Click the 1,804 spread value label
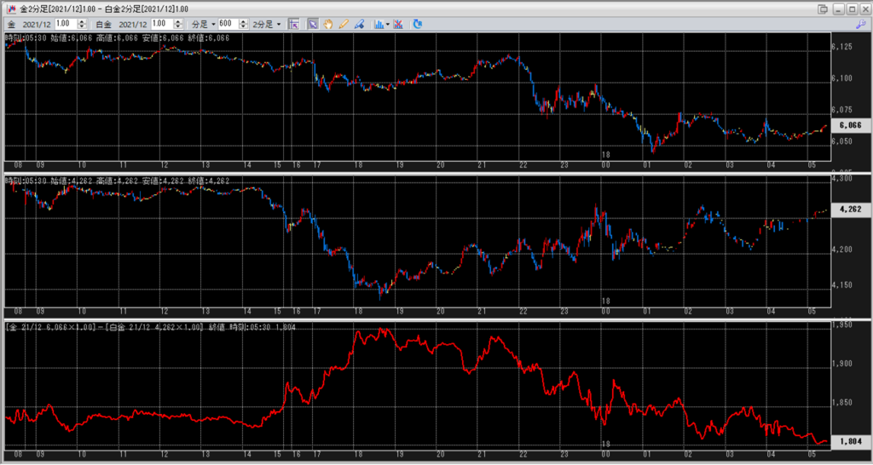Image resolution: width=873 pixels, height=465 pixels. pos(850,442)
